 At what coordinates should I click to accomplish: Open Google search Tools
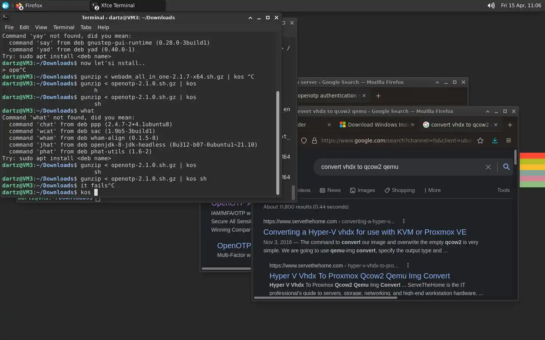tap(503, 190)
